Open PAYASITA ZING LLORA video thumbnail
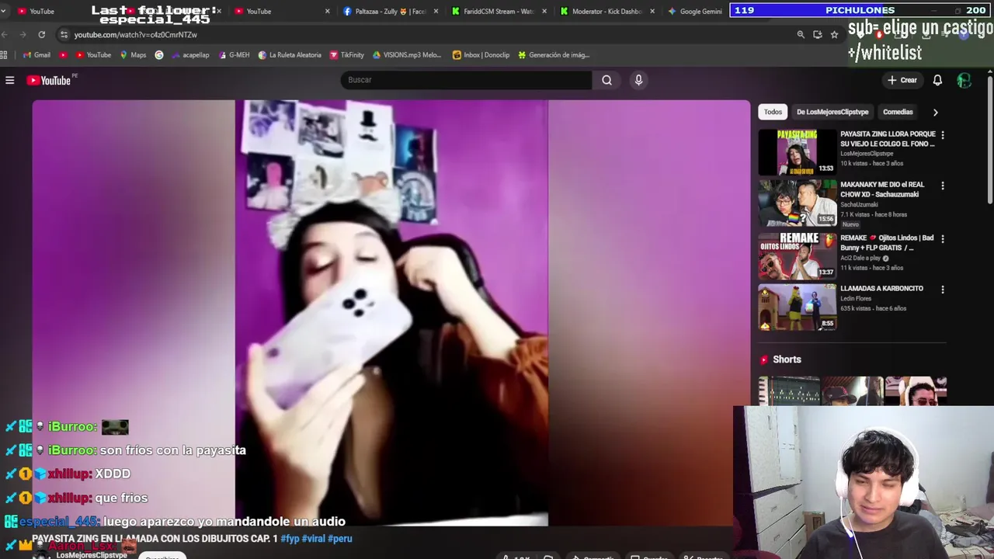994x559 pixels. click(x=797, y=151)
